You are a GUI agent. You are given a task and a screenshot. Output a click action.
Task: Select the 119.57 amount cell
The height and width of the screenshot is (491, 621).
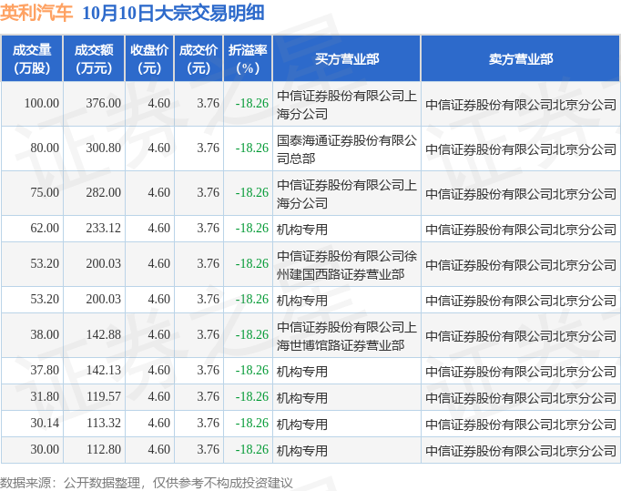tap(103, 397)
